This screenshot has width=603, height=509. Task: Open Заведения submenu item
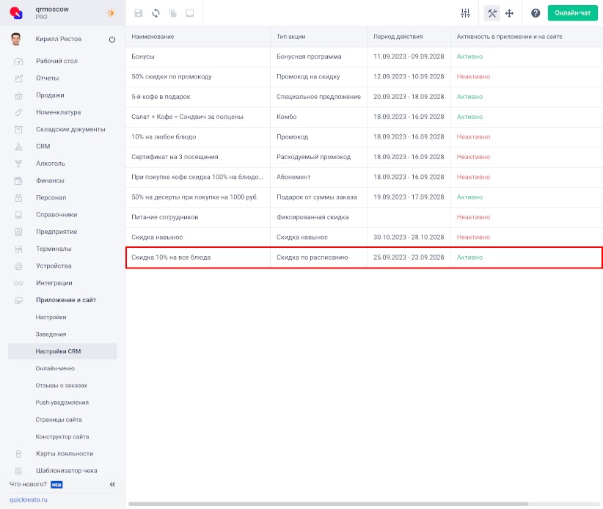click(51, 334)
